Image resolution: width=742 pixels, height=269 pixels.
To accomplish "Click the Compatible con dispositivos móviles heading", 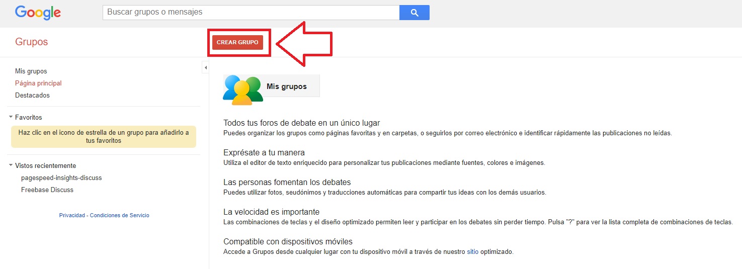I will point(288,242).
